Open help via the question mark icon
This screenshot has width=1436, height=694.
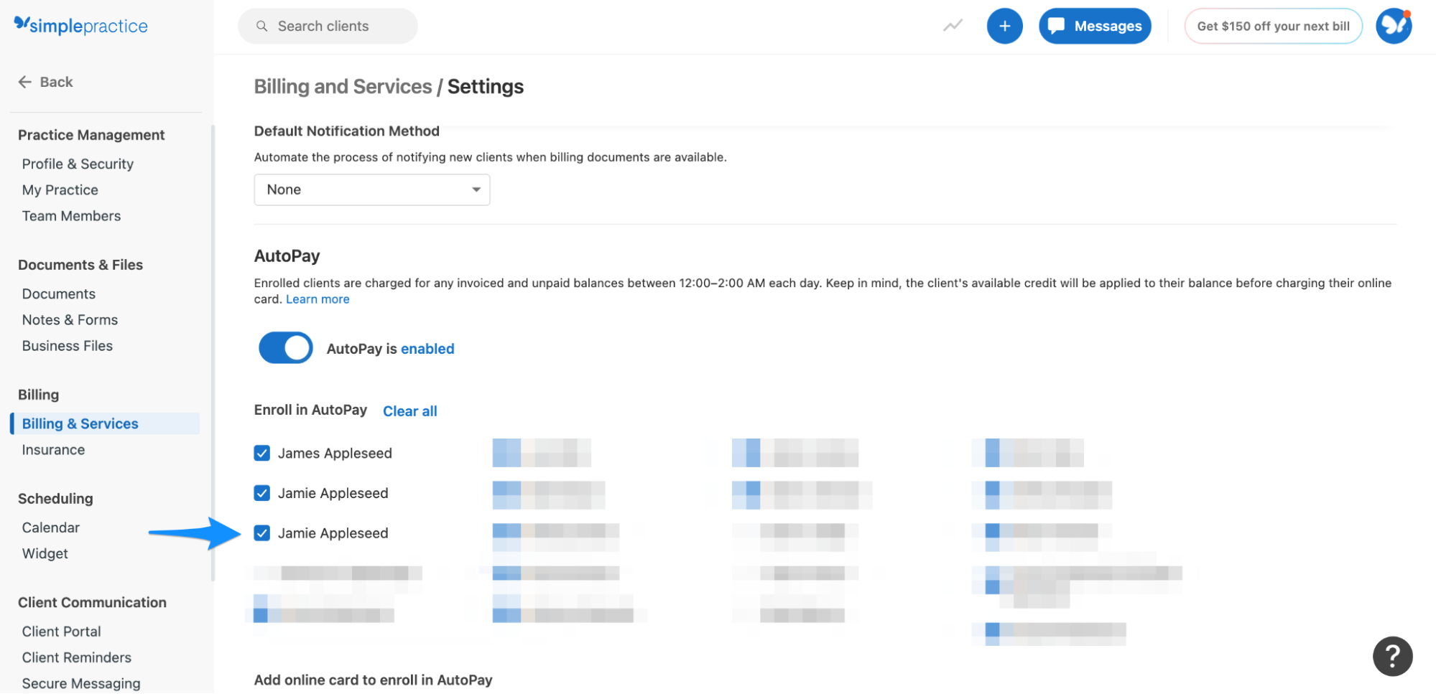1392,655
